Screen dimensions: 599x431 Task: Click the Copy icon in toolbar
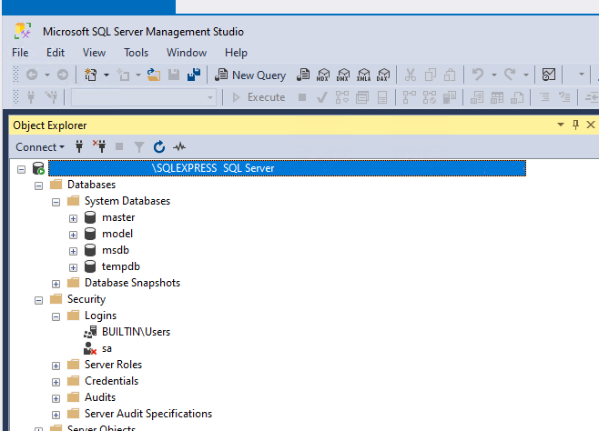coord(431,75)
